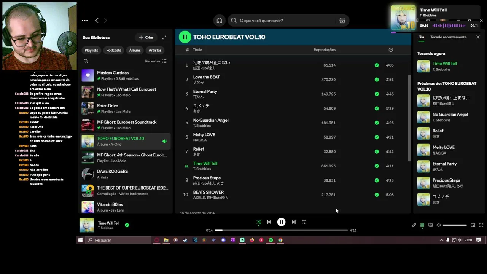Open the mini player icon
This screenshot has width=487, height=274.
(473, 225)
